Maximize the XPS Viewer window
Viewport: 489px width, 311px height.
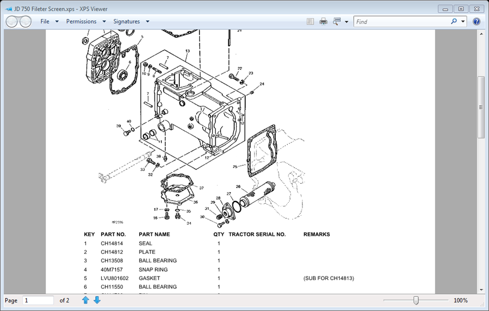click(x=461, y=9)
